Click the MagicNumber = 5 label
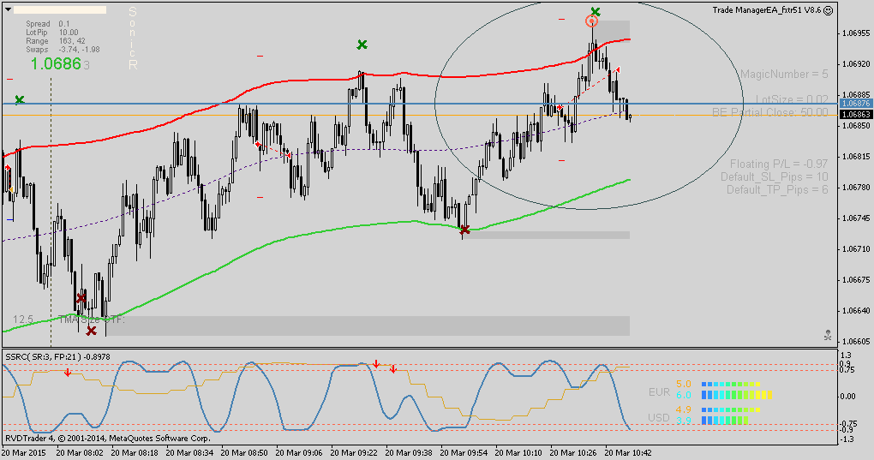 (x=784, y=74)
